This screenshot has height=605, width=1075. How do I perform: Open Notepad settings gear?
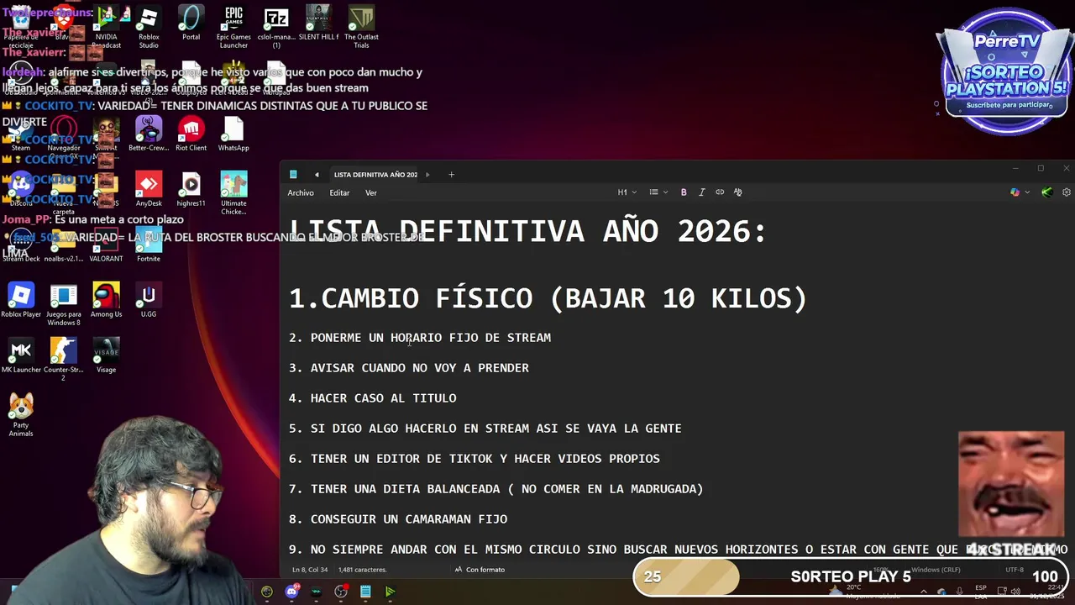(x=1067, y=192)
